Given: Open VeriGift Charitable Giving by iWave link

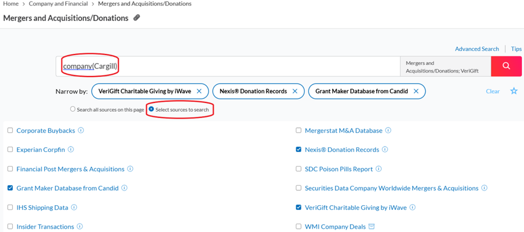Looking at the screenshot, I should pos(356,207).
